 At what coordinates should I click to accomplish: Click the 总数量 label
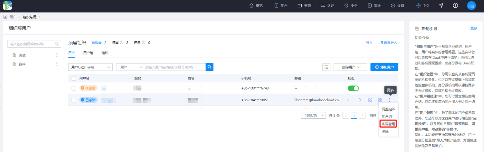97,43
